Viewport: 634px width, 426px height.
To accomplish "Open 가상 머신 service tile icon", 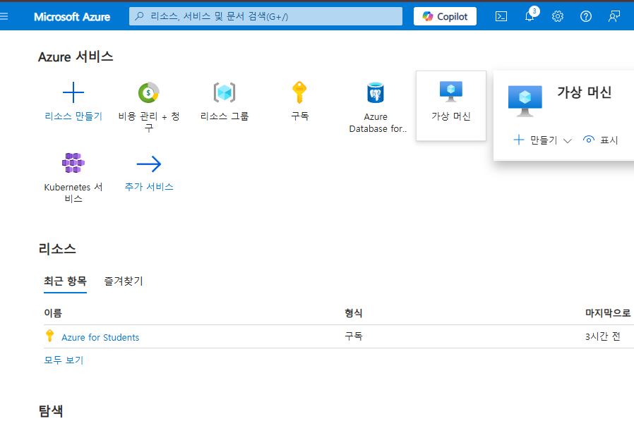I will click(451, 92).
